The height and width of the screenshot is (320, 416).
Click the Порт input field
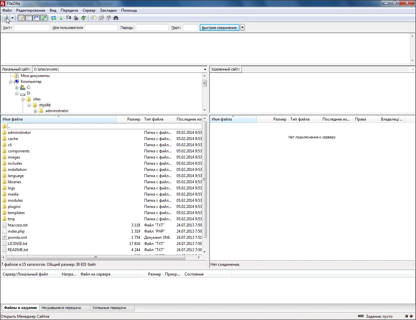pyautogui.click(x=190, y=28)
